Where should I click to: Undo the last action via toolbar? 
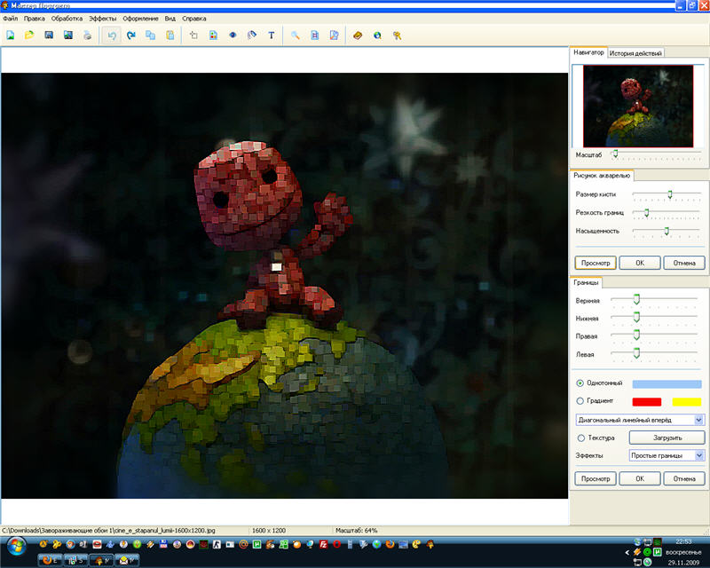coord(112,35)
